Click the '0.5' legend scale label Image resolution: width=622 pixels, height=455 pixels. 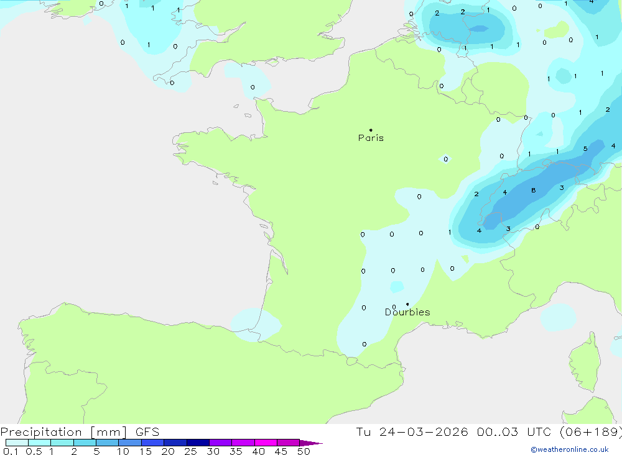34,451
